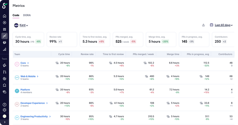Open the chat bubble sidebar icon
Viewport: 238px width, 125px height.
5,85
